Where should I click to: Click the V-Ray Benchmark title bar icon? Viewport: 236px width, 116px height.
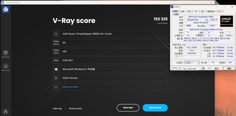pos(2,2)
